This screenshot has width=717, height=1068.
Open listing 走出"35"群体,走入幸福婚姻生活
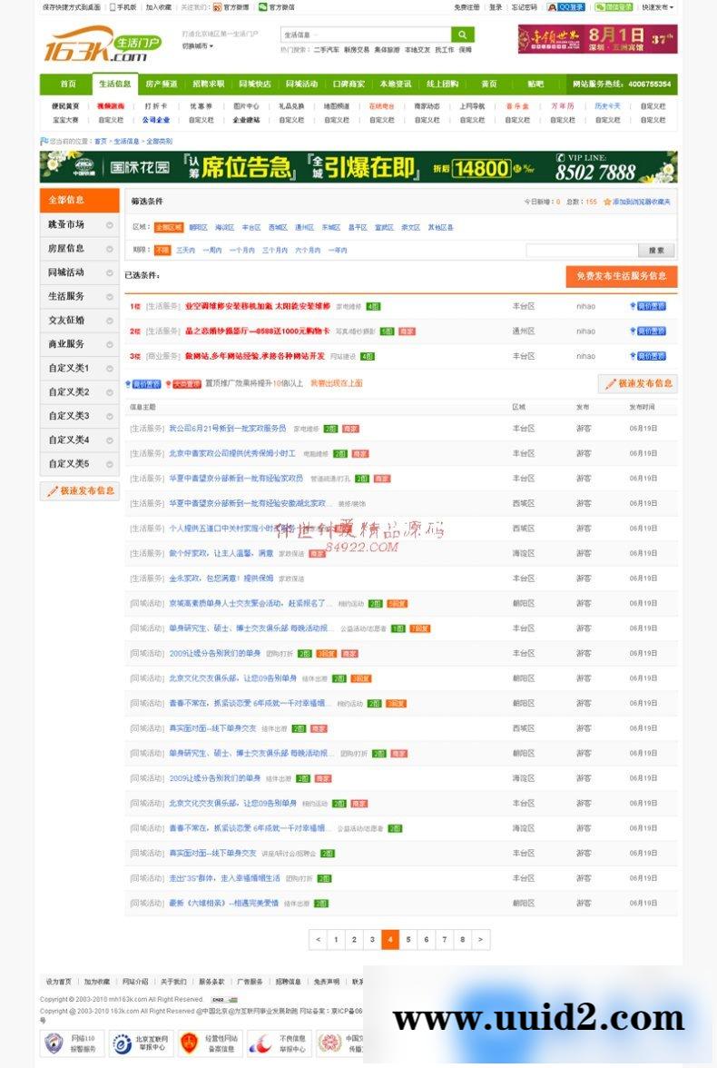(224, 878)
